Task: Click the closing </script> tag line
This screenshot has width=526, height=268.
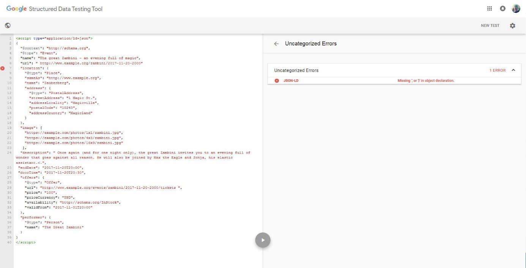Action: coord(26,242)
